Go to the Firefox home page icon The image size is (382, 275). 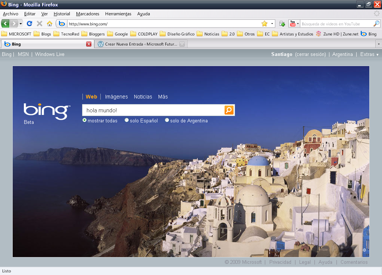tap(49, 24)
